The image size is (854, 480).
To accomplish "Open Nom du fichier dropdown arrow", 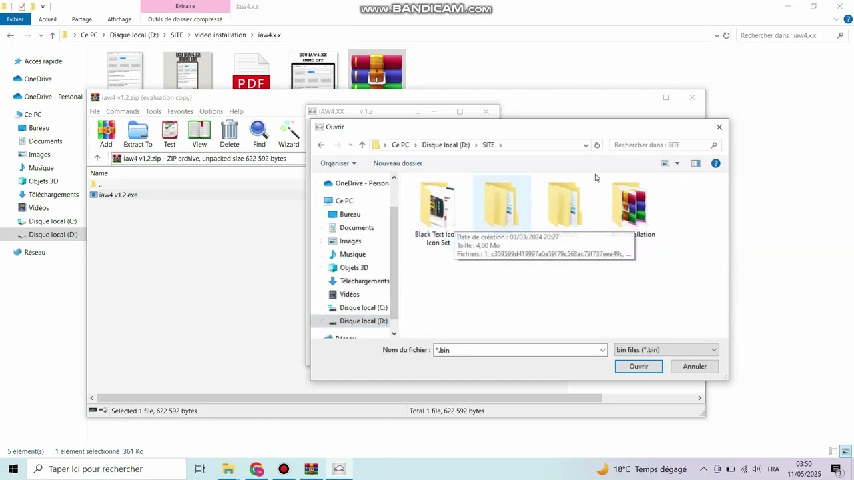I will tap(602, 350).
